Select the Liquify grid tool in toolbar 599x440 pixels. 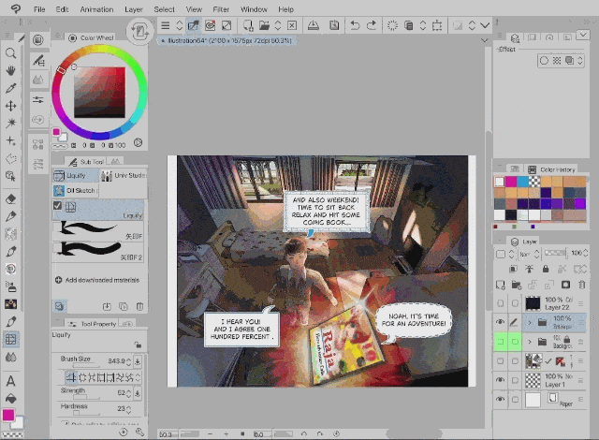coord(10,339)
